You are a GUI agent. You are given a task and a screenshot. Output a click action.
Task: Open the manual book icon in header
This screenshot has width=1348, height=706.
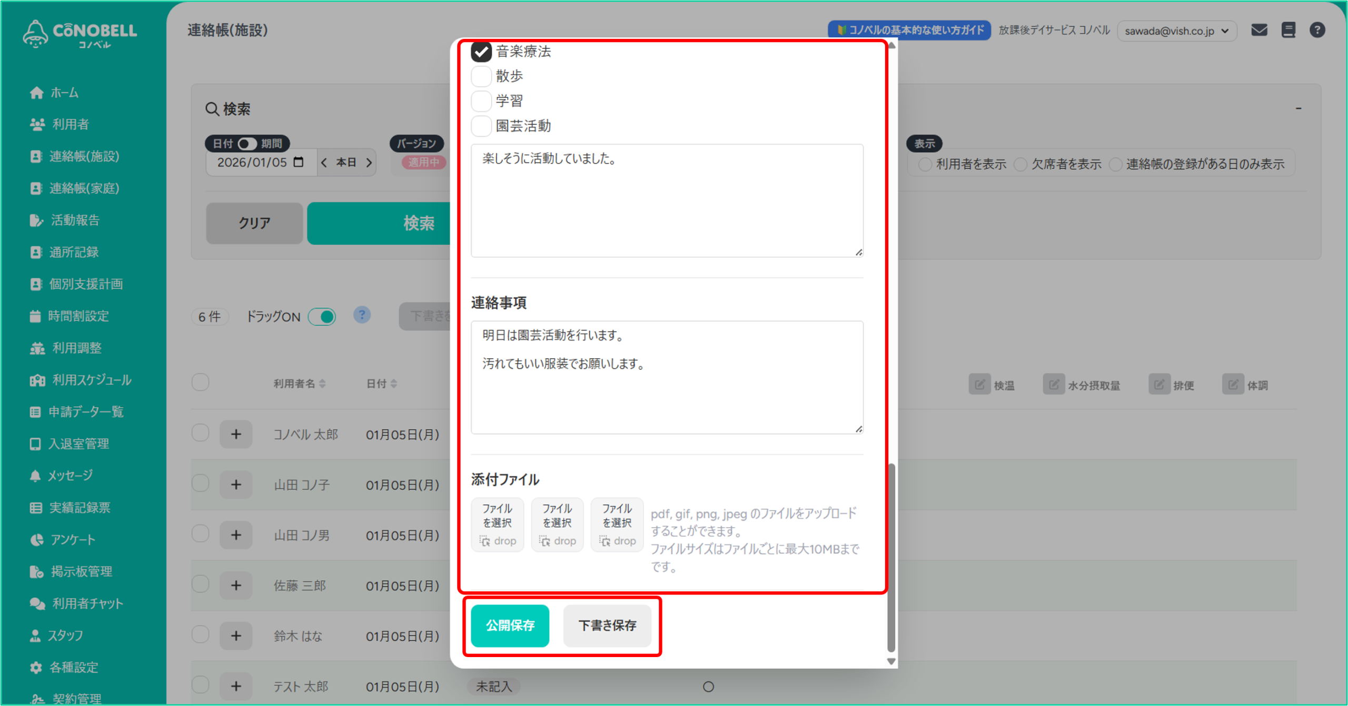click(1288, 30)
